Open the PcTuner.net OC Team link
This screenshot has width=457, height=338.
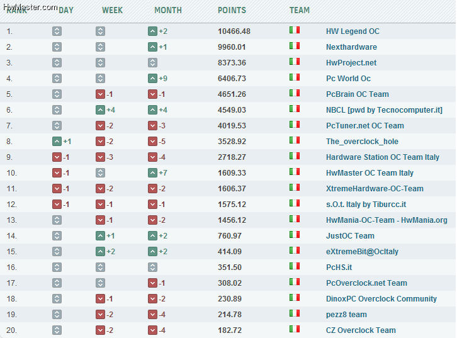pyautogui.click(x=365, y=126)
